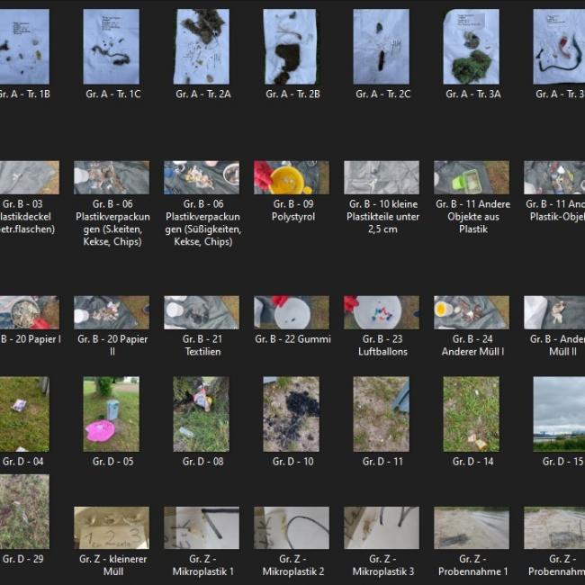Open Gr. B - 11 Andere Objekte aus Plastik
The image size is (585, 585).
point(472,178)
